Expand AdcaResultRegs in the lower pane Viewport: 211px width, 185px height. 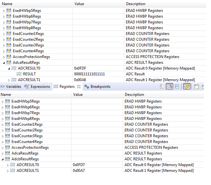click(3, 154)
